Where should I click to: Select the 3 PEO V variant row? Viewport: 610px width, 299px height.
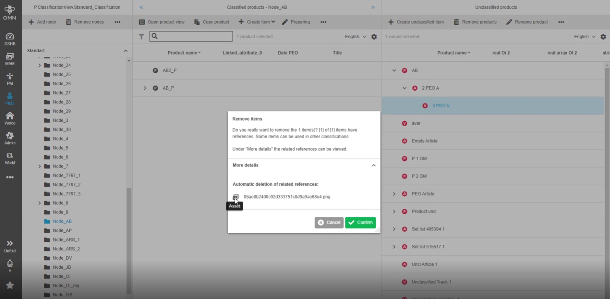tap(493, 106)
